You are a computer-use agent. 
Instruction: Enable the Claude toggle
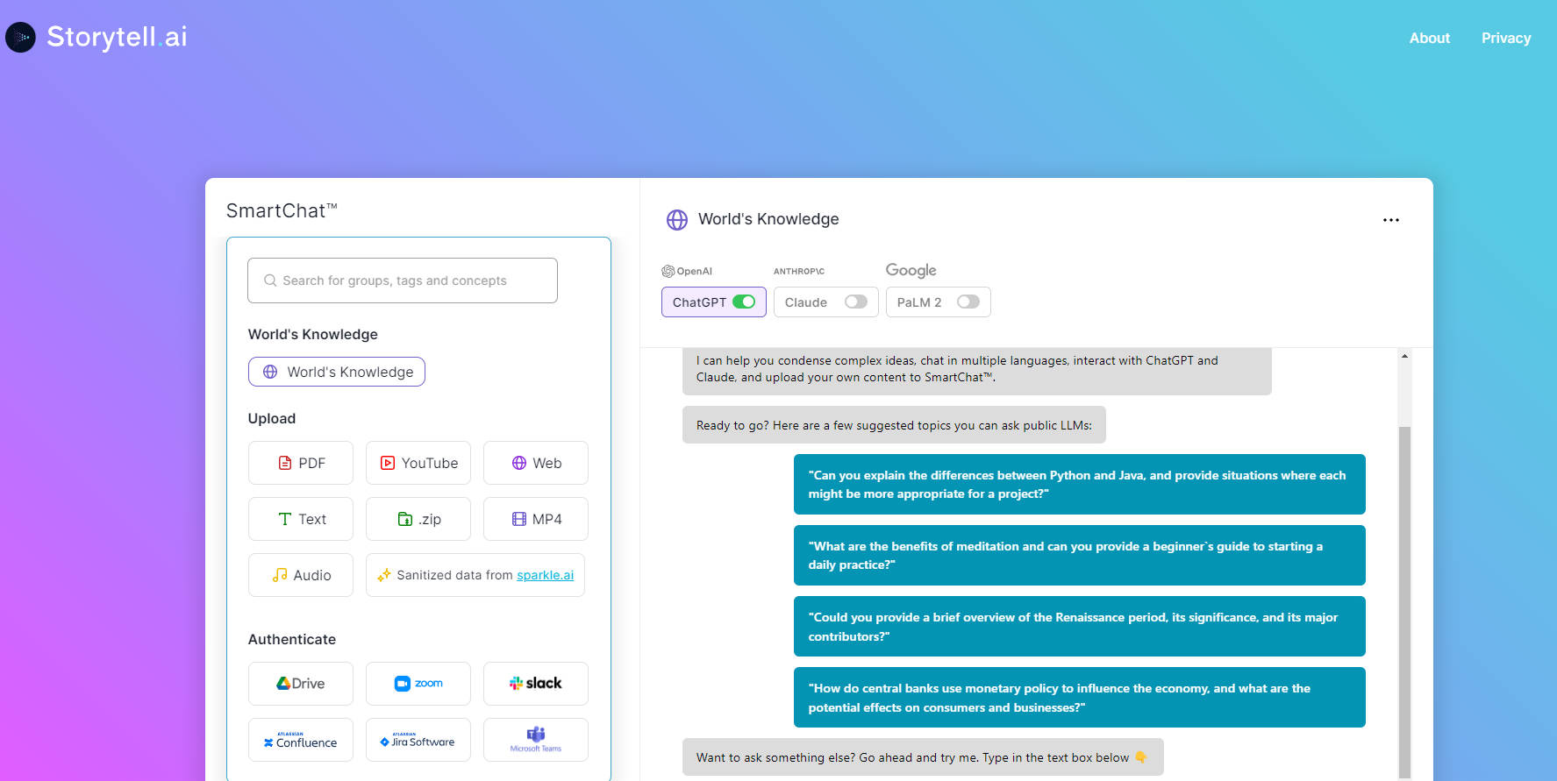pyautogui.click(x=856, y=302)
